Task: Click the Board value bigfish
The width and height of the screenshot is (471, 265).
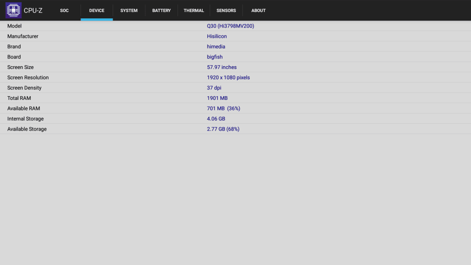Action: click(x=214, y=57)
